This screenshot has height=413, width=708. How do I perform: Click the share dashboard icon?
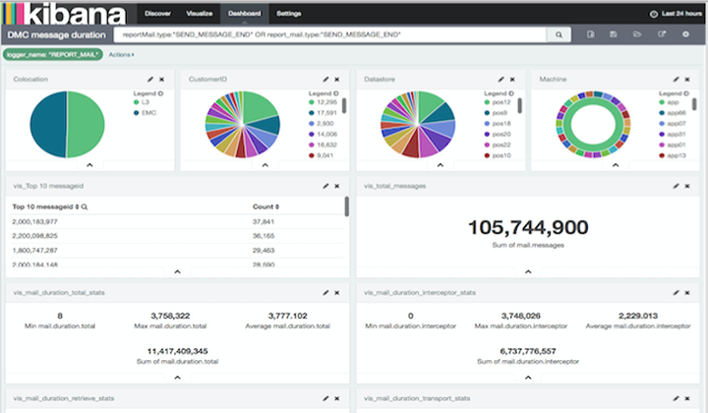(661, 34)
